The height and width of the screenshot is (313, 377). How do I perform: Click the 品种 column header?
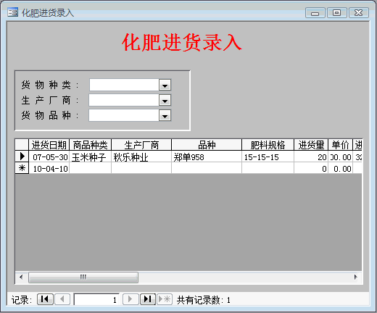point(207,145)
